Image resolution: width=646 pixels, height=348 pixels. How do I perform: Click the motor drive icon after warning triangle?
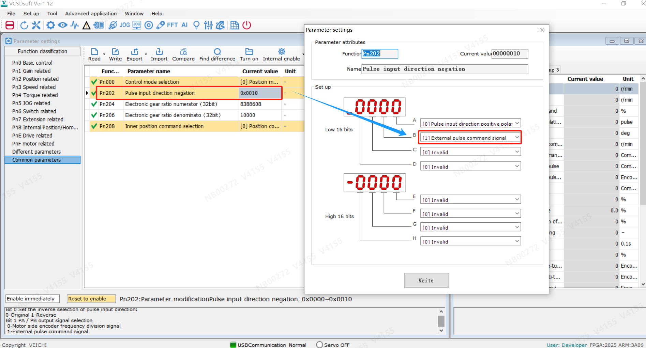99,25
